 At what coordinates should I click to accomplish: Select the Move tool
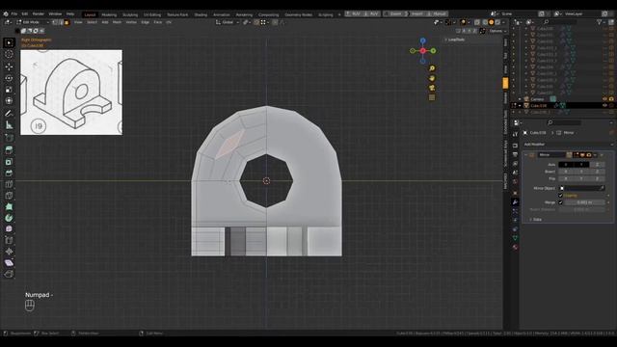(9, 67)
